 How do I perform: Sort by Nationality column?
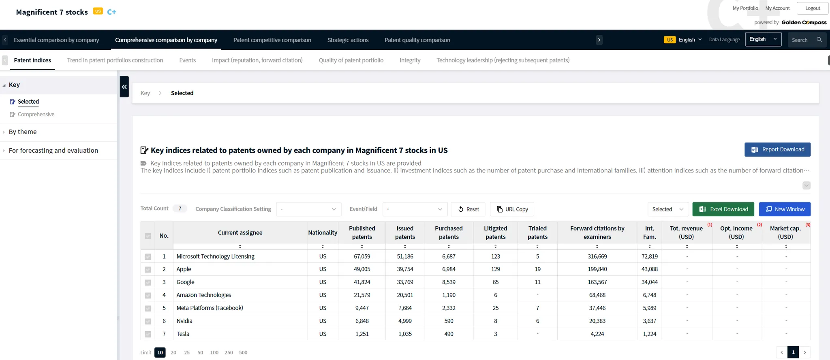pos(323,246)
